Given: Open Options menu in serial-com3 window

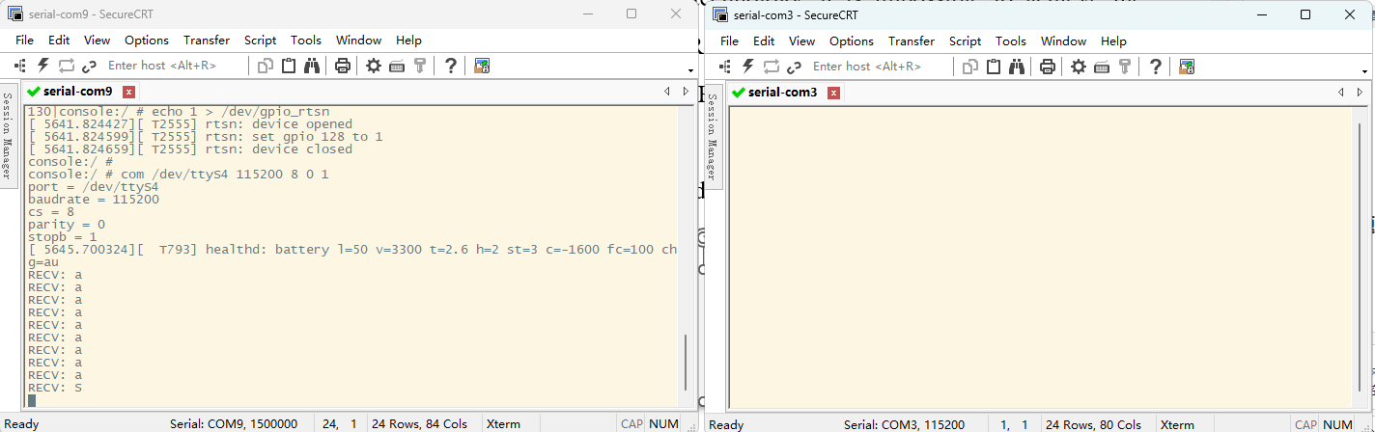Looking at the screenshot, I should point(852,40).
